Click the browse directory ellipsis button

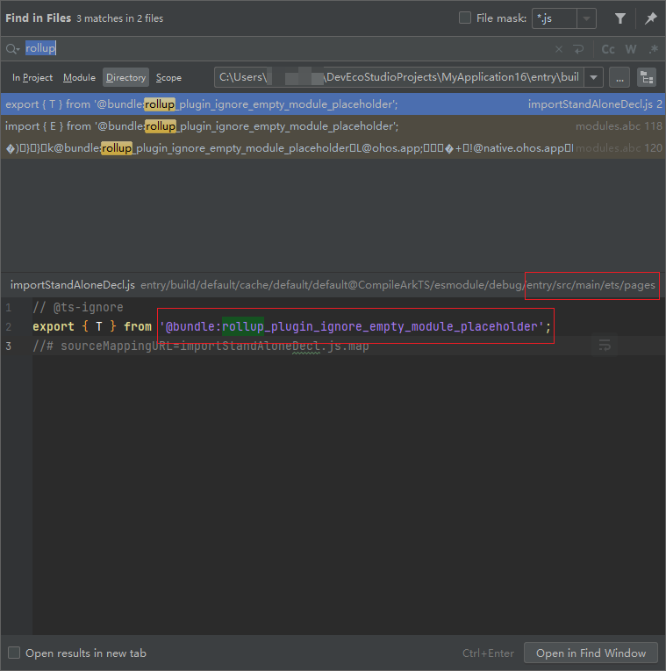click(619, 77)
